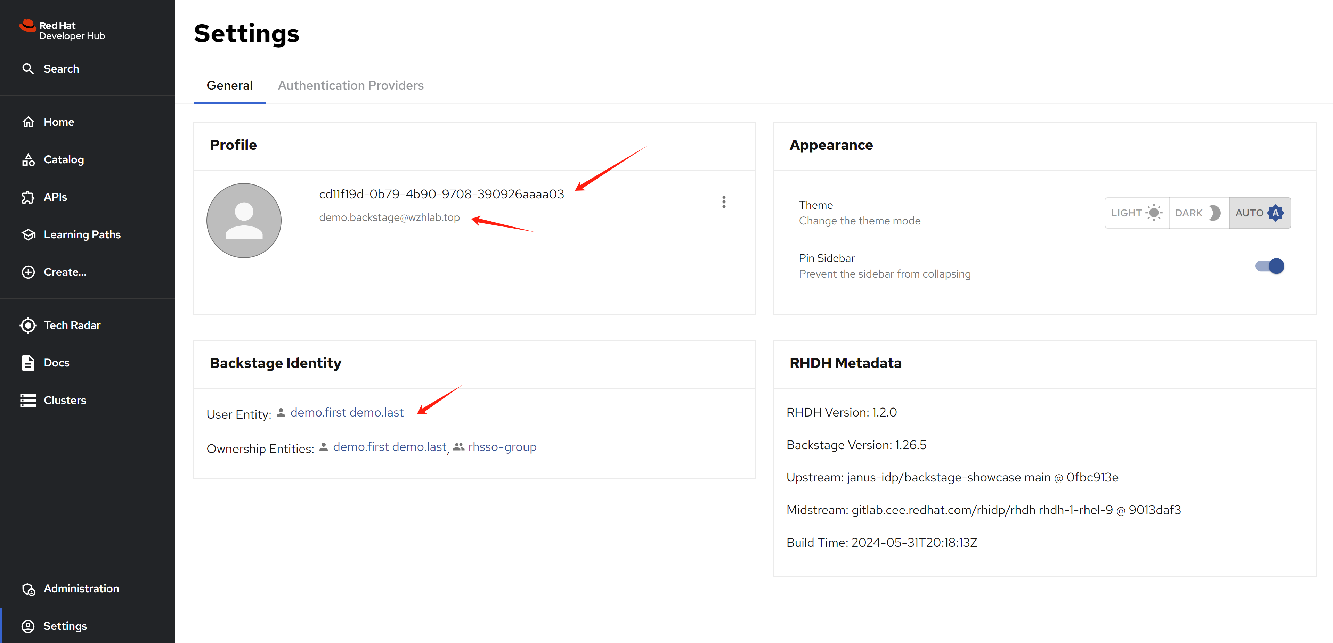Click the APIs puzzle icon

coord(28,197)
